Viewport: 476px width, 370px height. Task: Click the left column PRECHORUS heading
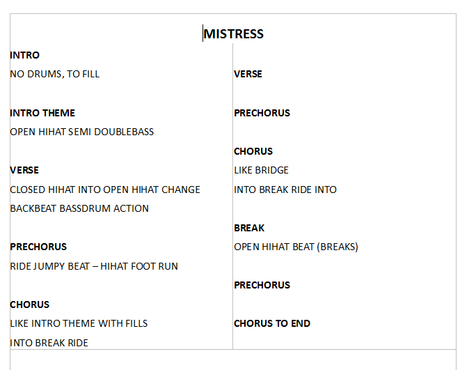[x=38, y=247]
